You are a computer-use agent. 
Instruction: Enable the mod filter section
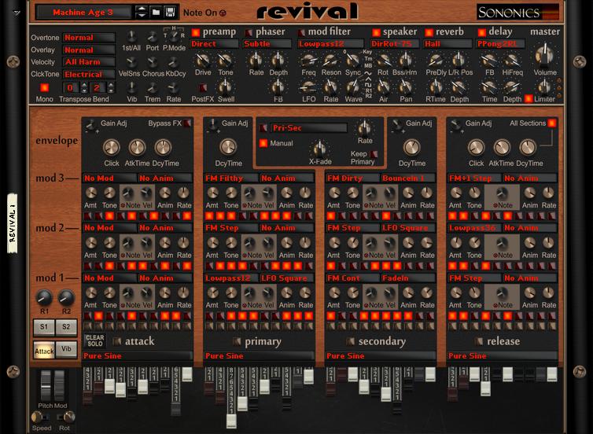coord(301,32)
